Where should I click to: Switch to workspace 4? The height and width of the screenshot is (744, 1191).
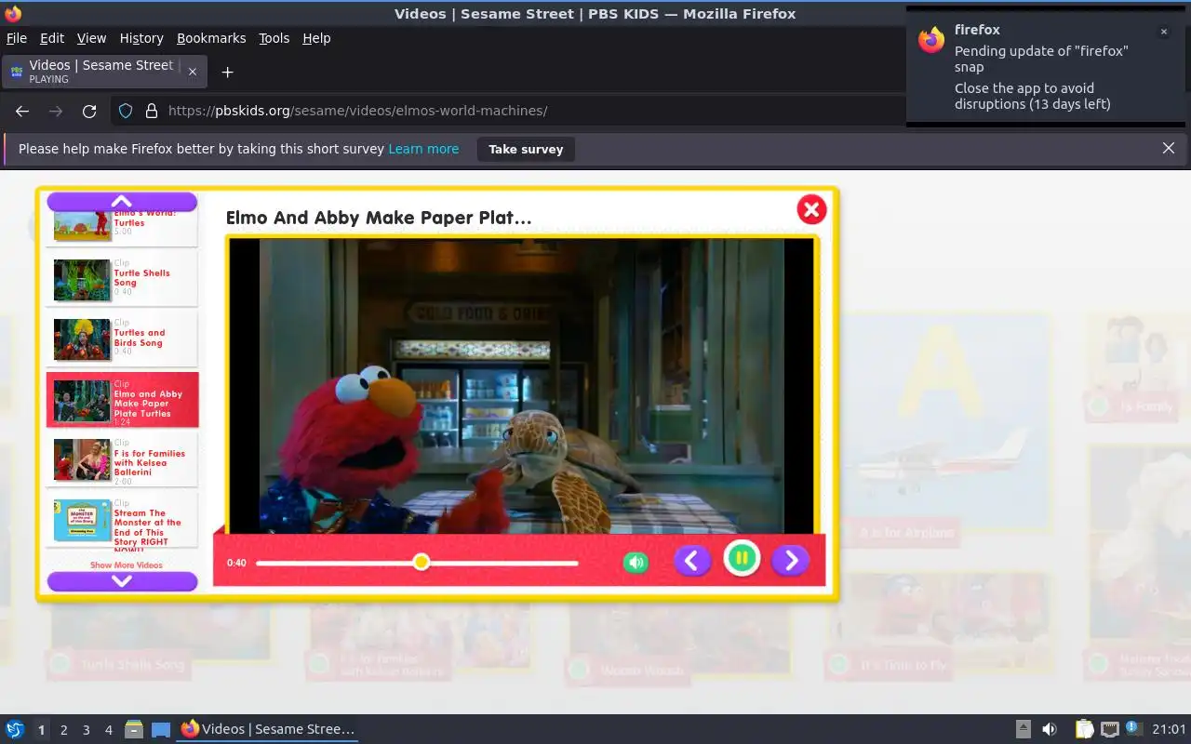tap(108, 730)
